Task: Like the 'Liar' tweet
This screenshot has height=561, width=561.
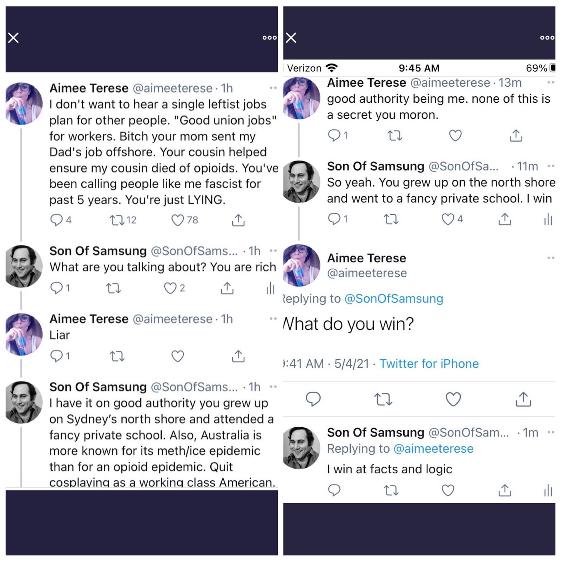Action: point(178,356)
